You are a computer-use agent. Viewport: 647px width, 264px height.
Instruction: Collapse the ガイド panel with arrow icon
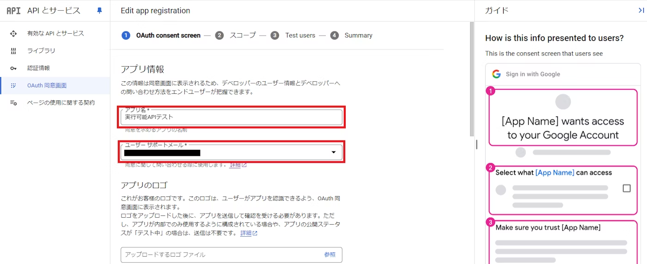641,11
